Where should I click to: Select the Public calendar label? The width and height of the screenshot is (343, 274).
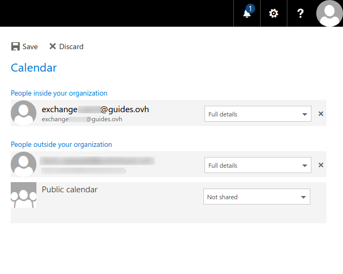[70, 190]
